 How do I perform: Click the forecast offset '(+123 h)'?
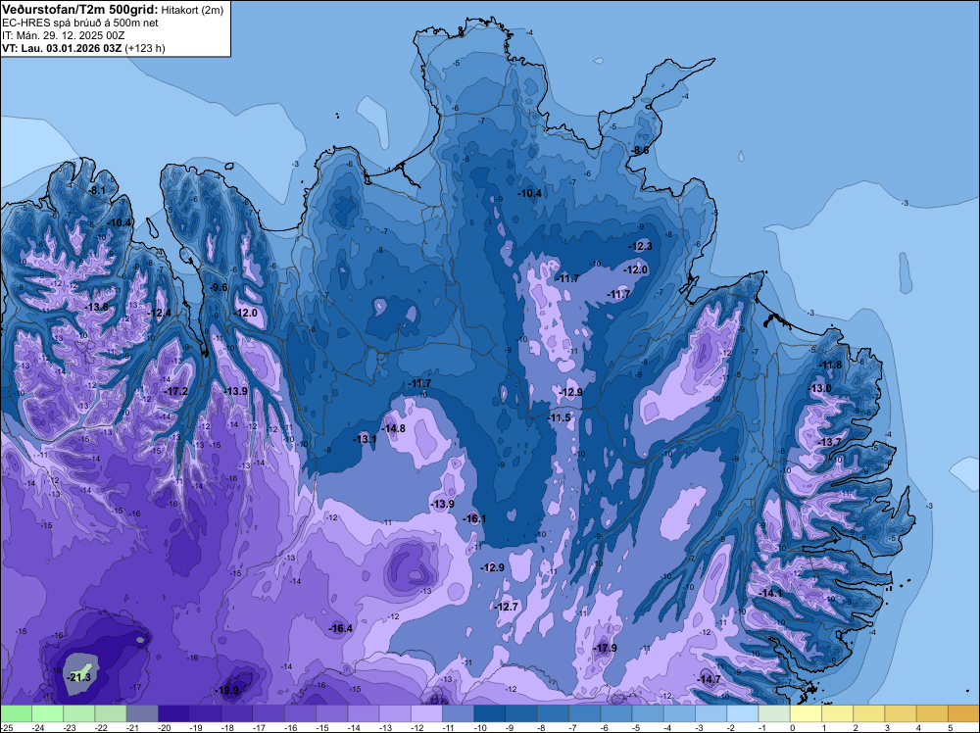[145, 48]
